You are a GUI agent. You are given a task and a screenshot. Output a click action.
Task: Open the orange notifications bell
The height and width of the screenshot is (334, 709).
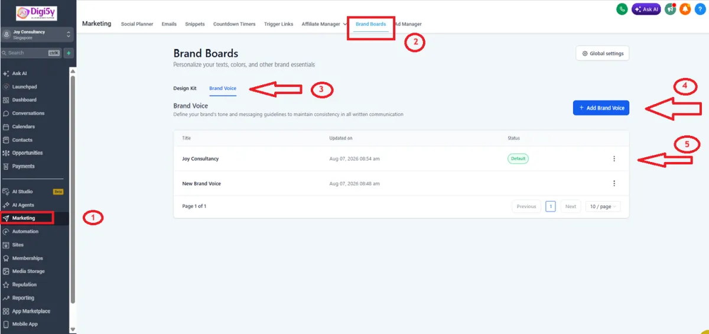[685, 9]
